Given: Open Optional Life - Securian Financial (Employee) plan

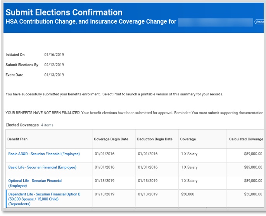Looking at the screenshot, I should pyautogui.click(x=35, y=183).
